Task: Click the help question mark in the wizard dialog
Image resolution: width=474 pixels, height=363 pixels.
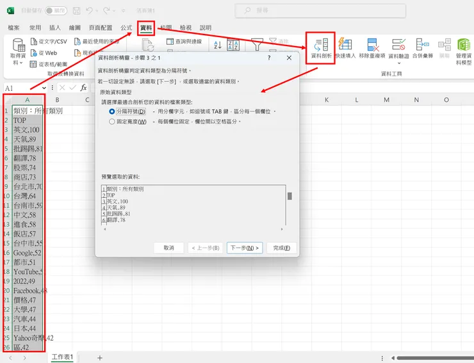Action: (x=269, y=58)
